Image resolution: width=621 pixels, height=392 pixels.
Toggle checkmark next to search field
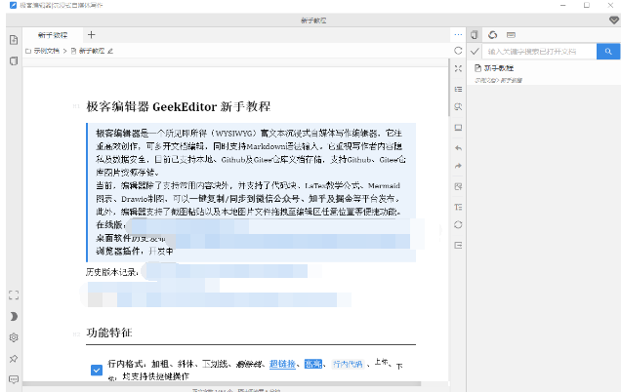[x=475, y=51]
